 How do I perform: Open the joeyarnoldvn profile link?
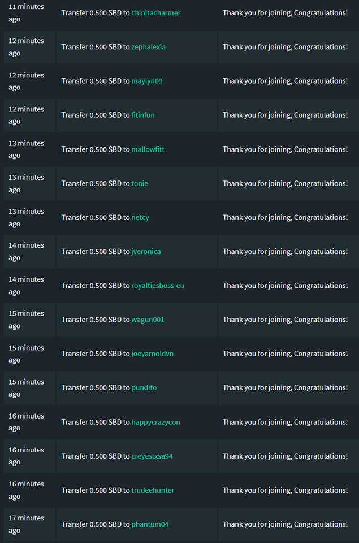(153, 354)
